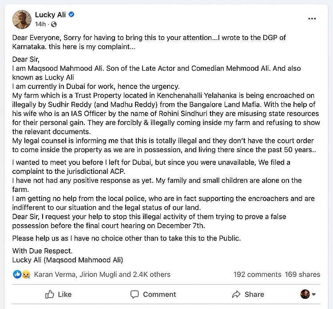Image resolution: width=333 pixels, height=309 pixels.
Task: View the 192 comments
Action: pos(258,274)
